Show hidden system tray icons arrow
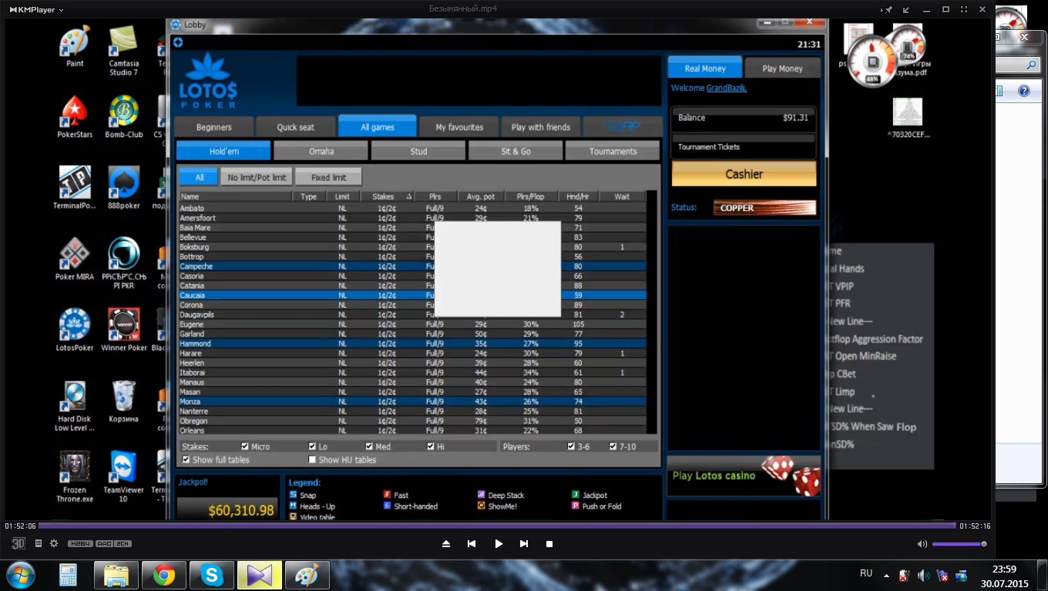Viewport: 1048px width, 591px height. 886,575
